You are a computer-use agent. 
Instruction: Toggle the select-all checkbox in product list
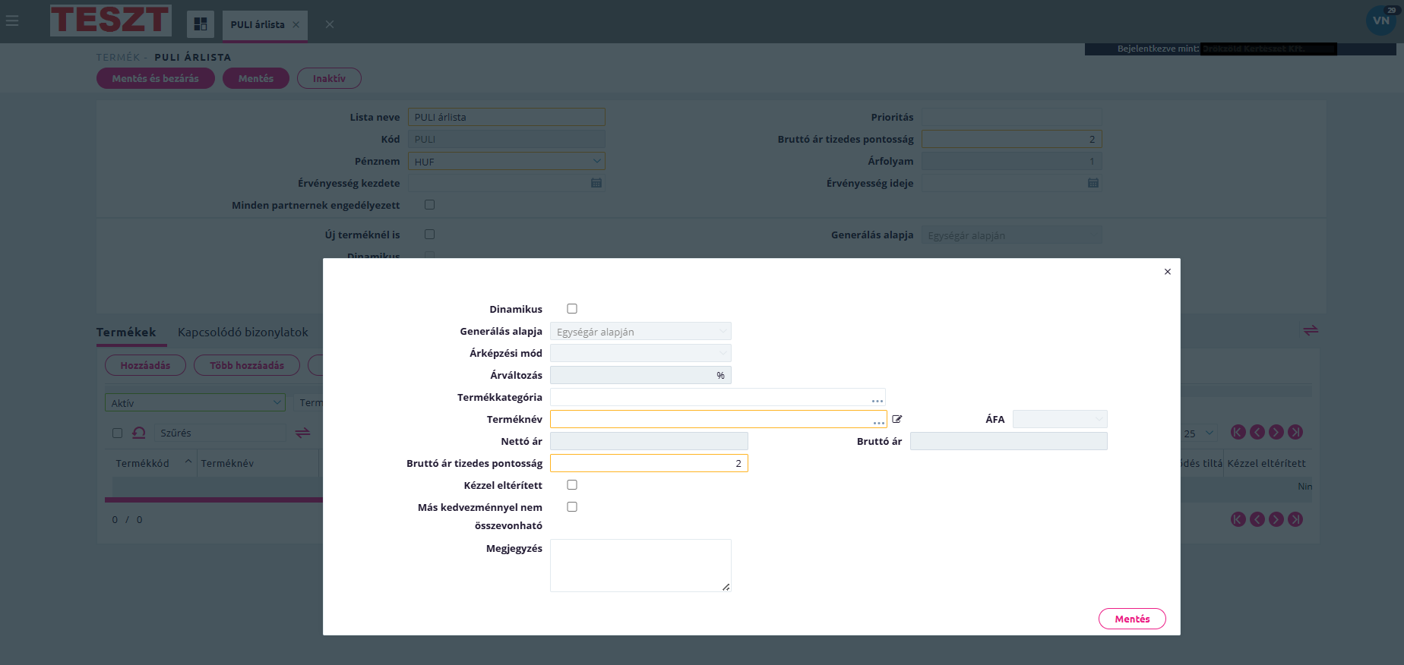click(117, 433)
